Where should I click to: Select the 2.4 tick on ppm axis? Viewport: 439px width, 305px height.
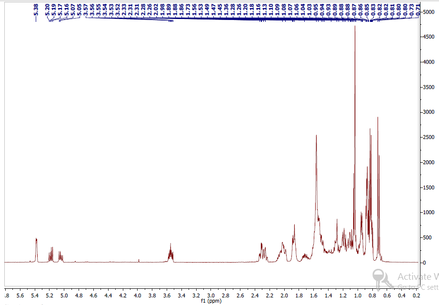tap(255, 295)
